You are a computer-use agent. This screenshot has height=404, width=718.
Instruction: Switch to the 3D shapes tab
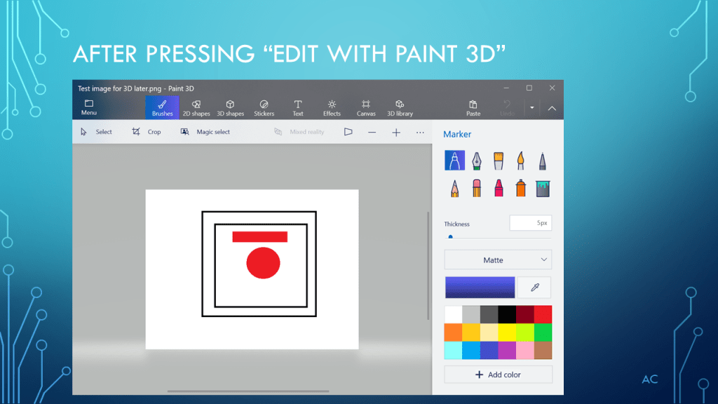point(230,107)
